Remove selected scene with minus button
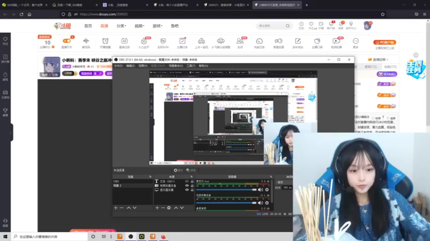This screenshot has width=430, height=241. point(122,208)
